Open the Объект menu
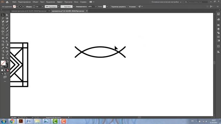The image size is (221, 124). tap(35, 2)
